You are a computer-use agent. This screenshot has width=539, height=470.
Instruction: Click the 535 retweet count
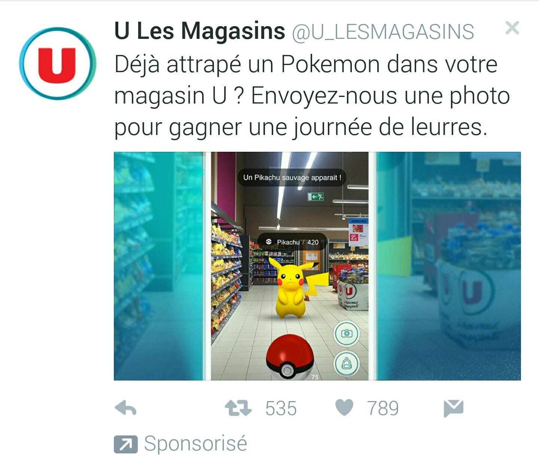pyautogui.click(x=281, y=408)
